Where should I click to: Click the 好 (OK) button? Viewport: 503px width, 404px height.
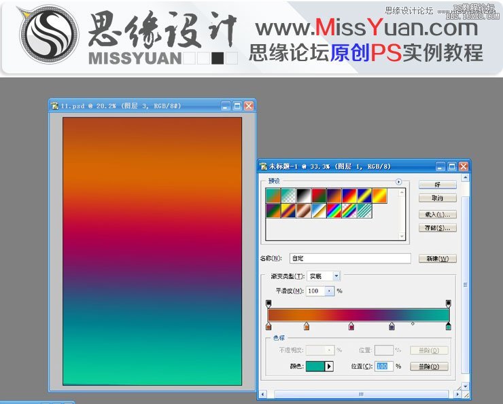pos(438,185)
